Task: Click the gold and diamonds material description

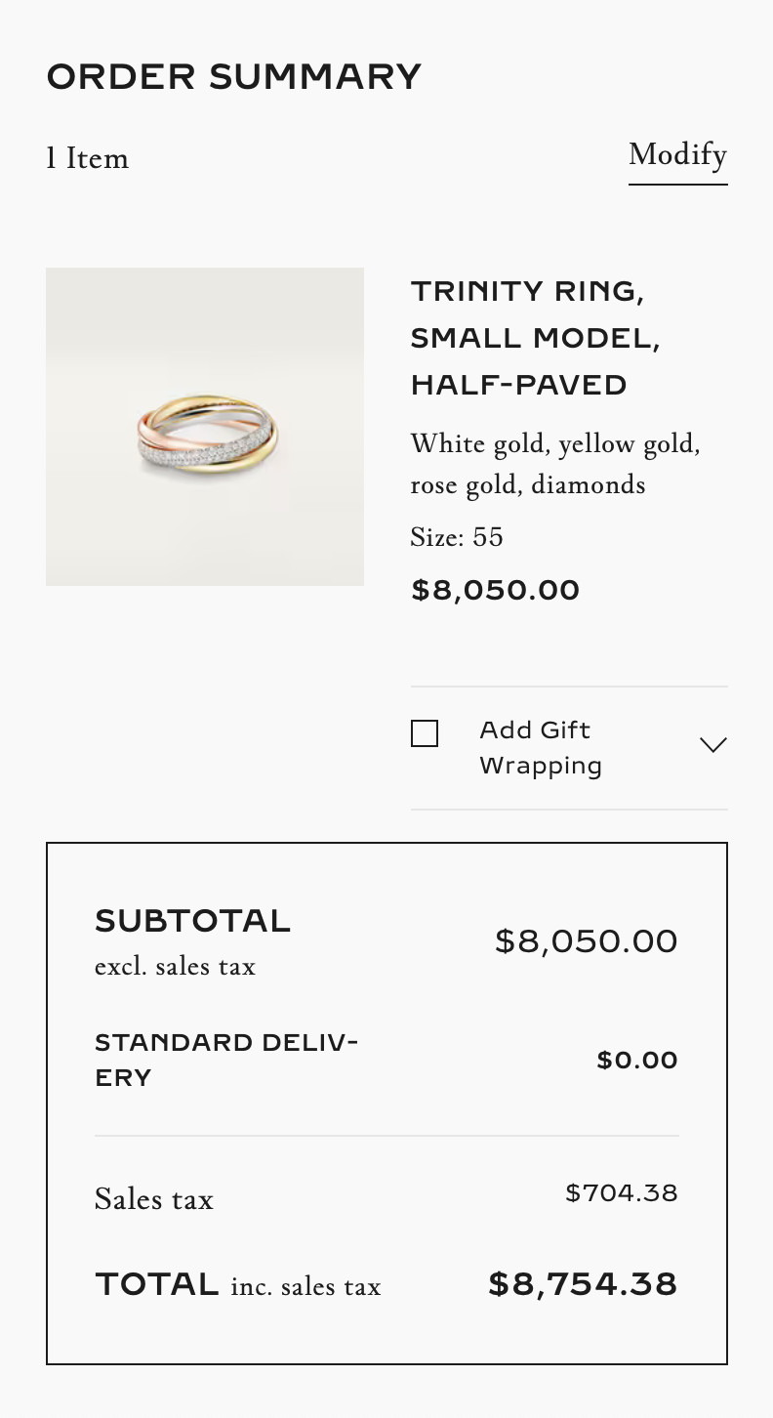Action: [x=555, y=464]
